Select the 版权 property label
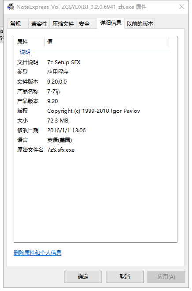 [x=23, y=111]
